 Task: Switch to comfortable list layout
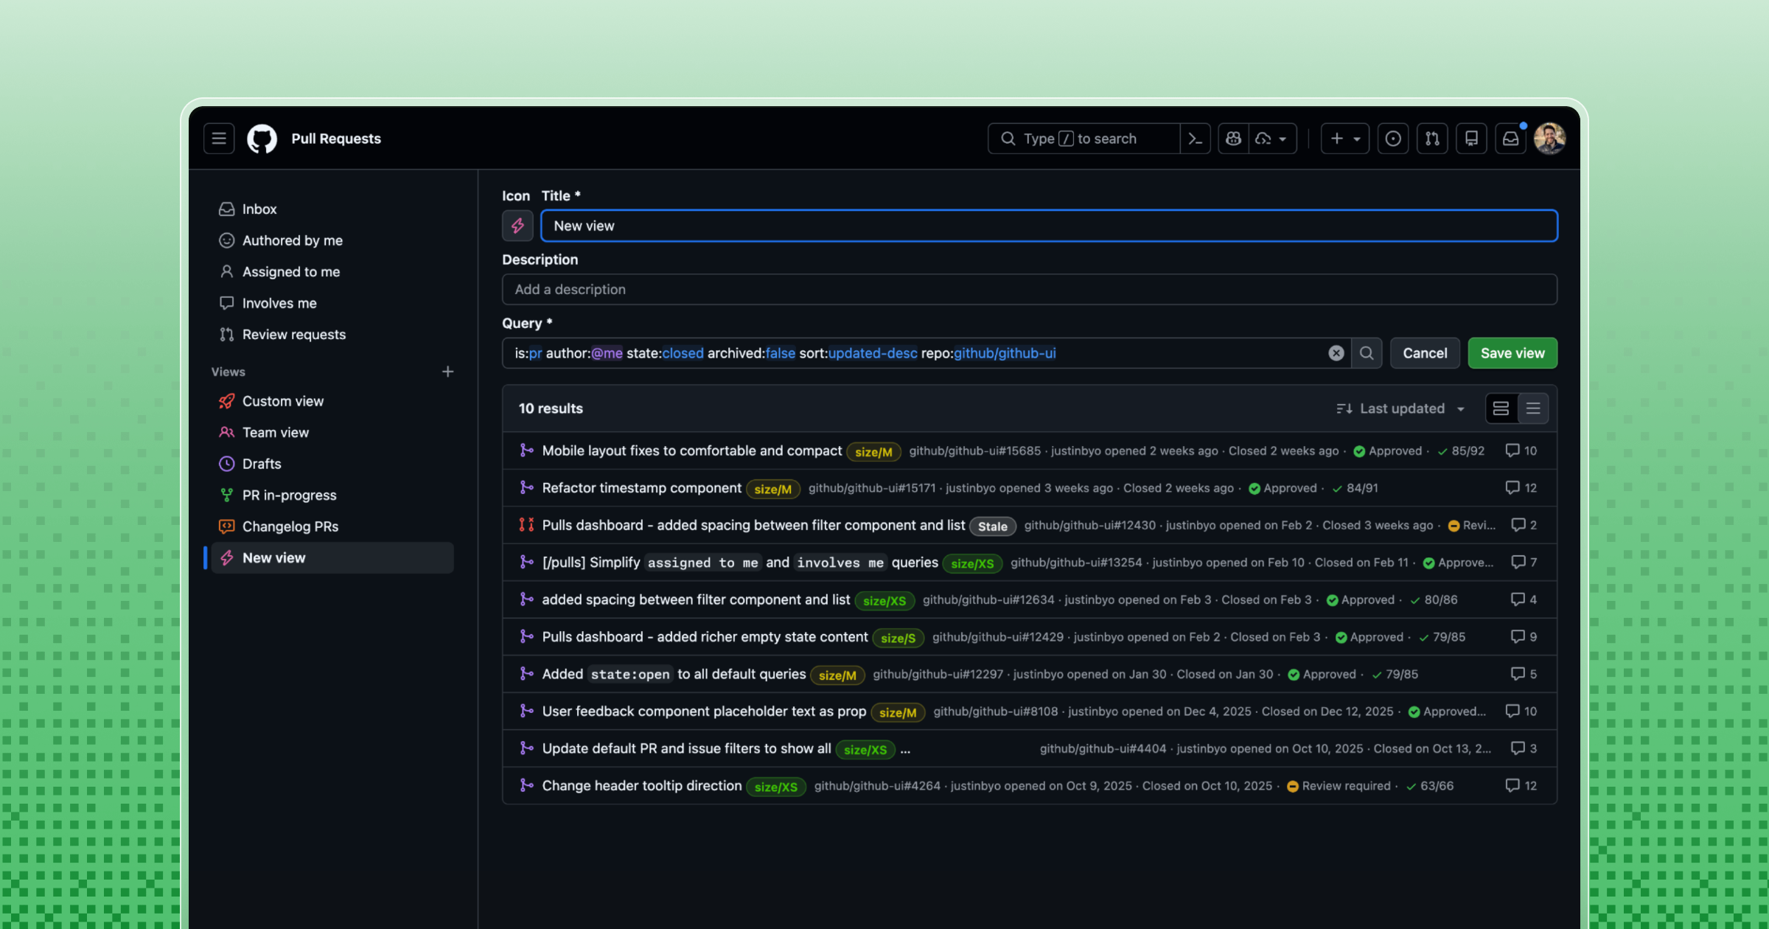(1501, 408)
